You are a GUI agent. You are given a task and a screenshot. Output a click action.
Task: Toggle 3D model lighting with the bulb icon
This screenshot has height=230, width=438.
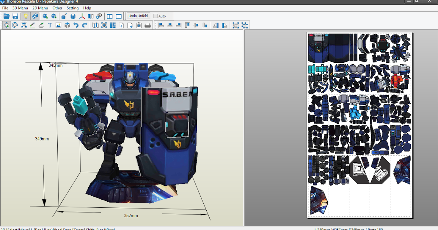[25, 16]
